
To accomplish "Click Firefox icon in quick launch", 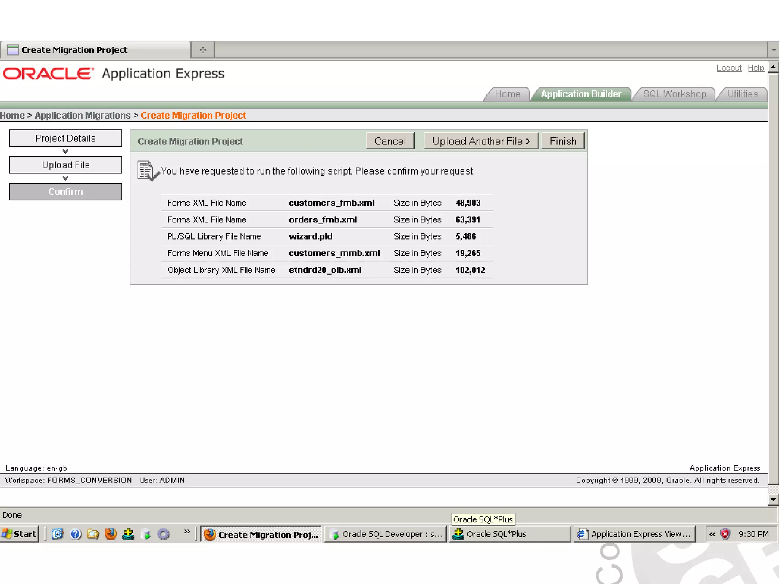I will pos(111,534).
